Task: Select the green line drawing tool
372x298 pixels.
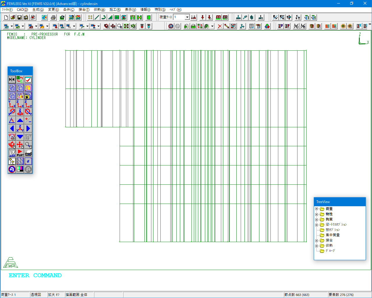Action: (97, 17)
